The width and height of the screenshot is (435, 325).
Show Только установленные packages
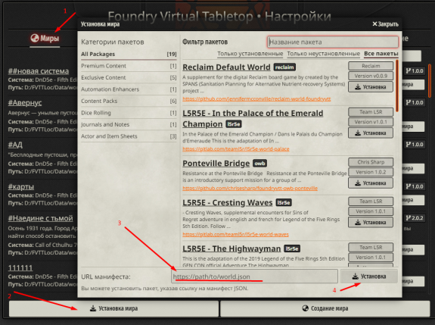[x=250, y=53]
